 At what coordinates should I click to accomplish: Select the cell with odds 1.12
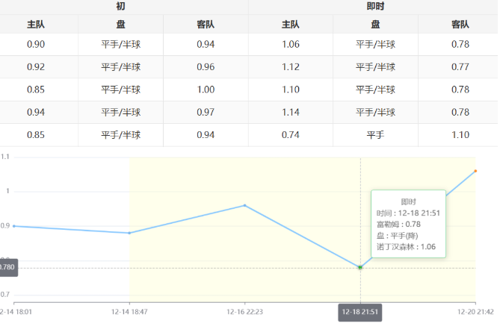291,67
